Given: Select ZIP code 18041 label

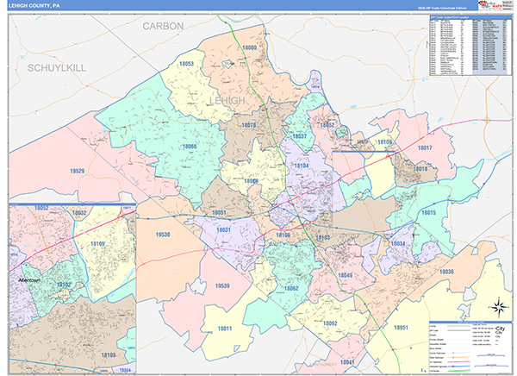Looking at the screenshot, I should click(x=347, y=362).
